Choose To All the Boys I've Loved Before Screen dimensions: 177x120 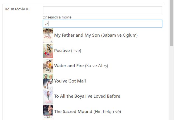coord(87,96)
